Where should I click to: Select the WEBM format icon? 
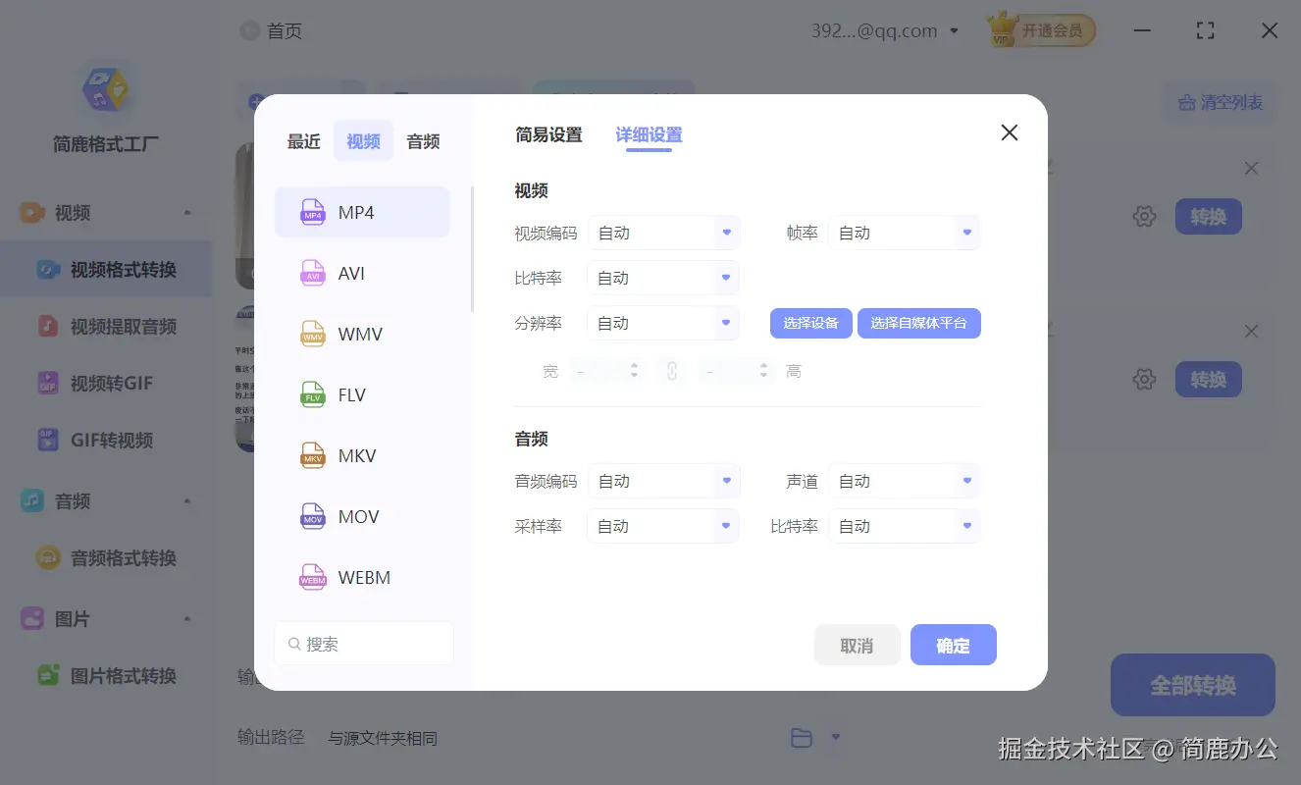pos(312,578)
